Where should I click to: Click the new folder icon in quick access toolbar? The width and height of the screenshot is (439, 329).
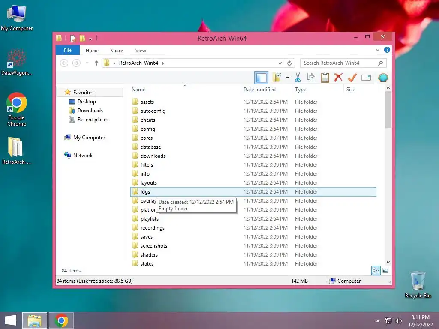(82, 38)
